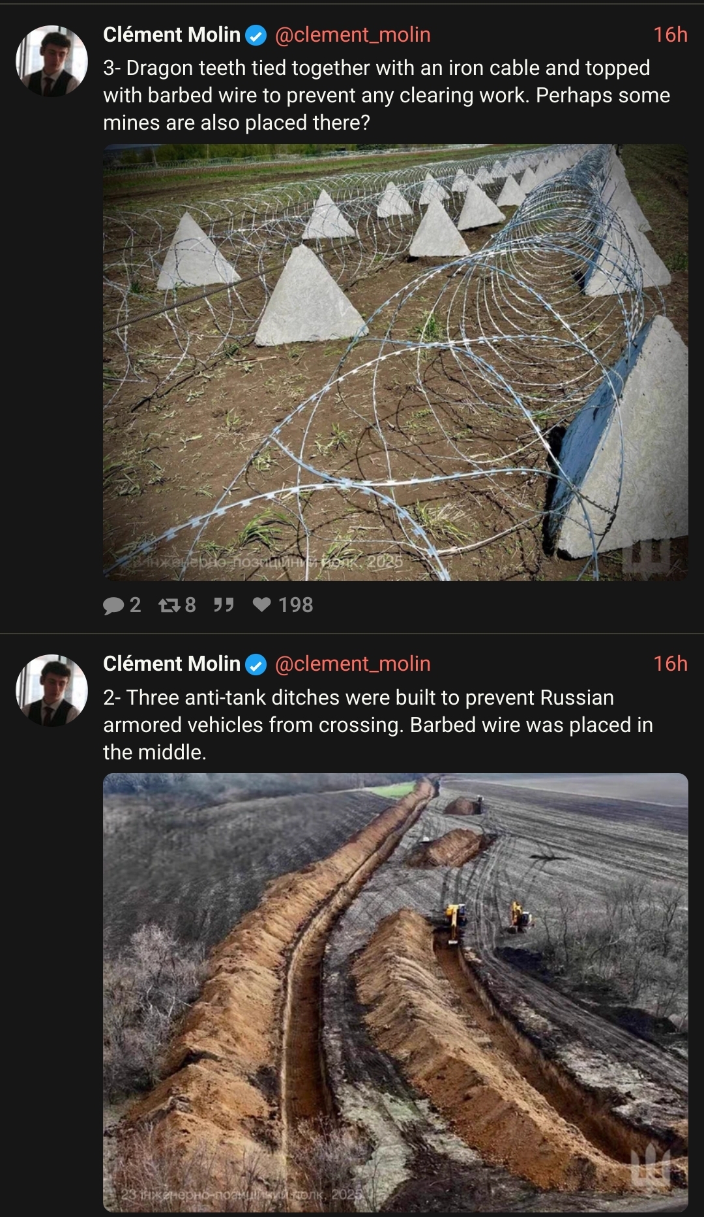Open the 16h timestamp of second post
The width and height of the screenshot is (704, 1217).
671,664
